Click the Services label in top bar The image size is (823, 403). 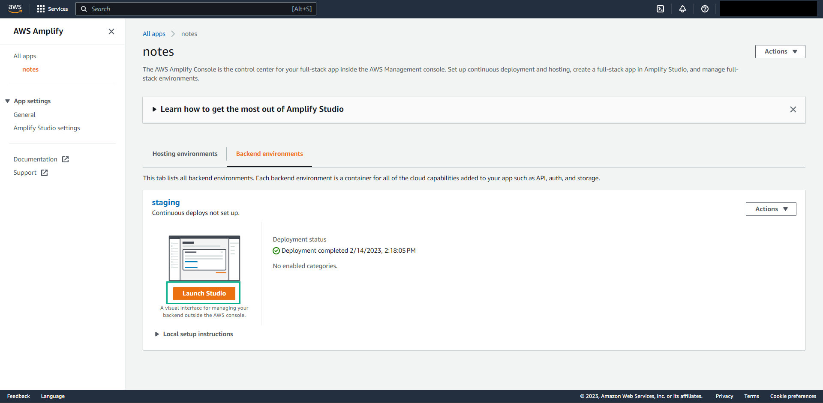[x=58, y=9]
